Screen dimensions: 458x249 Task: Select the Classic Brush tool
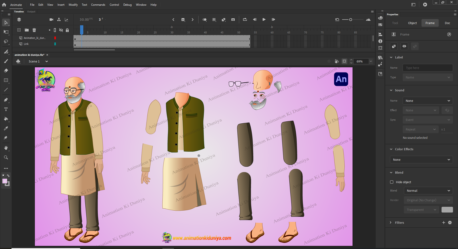click(x=6, y=61)
